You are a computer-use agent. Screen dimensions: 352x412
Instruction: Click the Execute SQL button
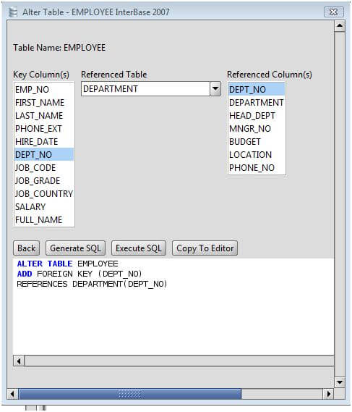(139, 248)
